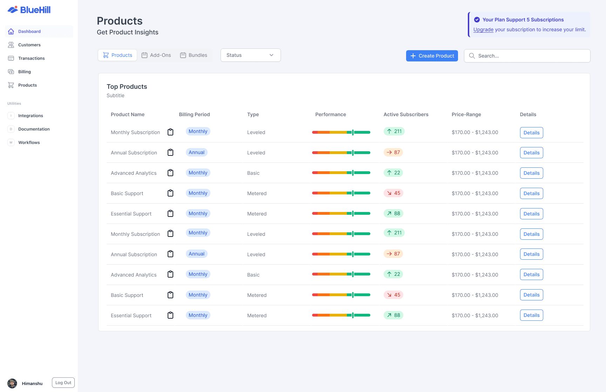Open Customers from the sidebar icon
This screenshot has width=606, height=392.
pyautogui.click(x=11, y=45)
